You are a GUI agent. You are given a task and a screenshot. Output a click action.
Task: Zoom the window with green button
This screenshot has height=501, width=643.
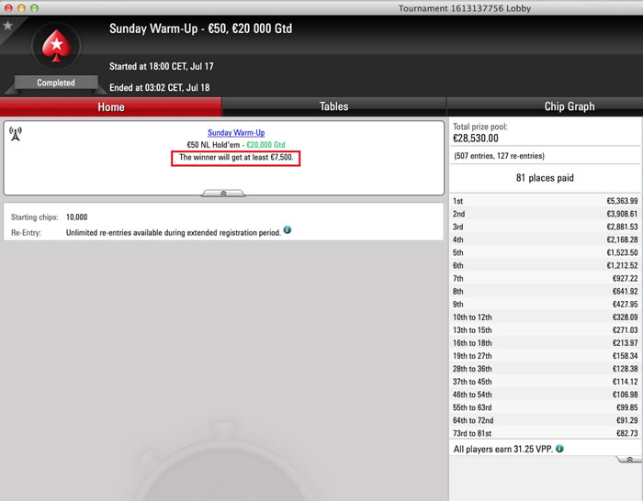pyautogui.click(x=37, y=7)
